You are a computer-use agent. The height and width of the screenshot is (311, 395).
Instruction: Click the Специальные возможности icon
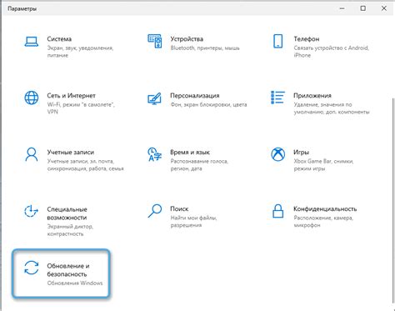[x=31, y=211]
